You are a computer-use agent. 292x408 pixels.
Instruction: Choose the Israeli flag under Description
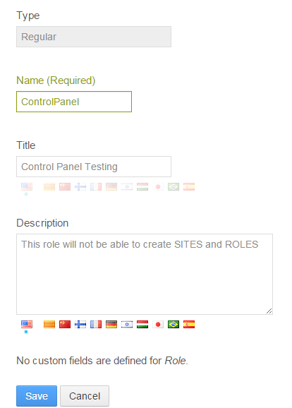point(127,325)
